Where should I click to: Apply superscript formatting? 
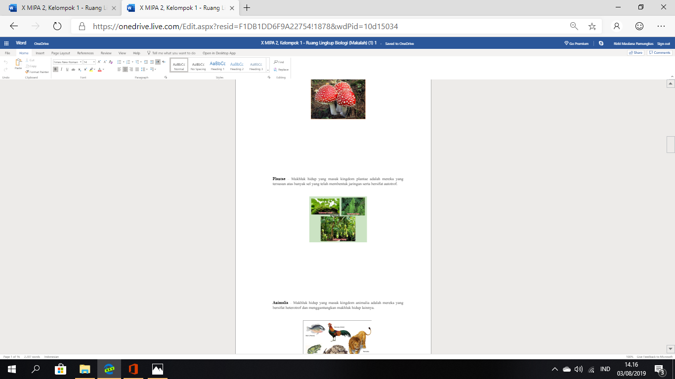[85, 70]
